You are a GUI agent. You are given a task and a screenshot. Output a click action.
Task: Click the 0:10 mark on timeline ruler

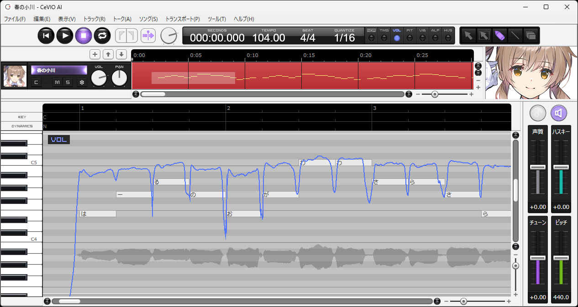(252, 55)
